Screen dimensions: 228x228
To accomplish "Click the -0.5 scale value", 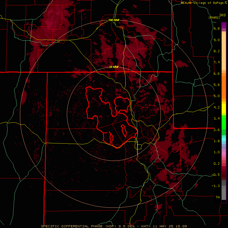I will 216,175.
